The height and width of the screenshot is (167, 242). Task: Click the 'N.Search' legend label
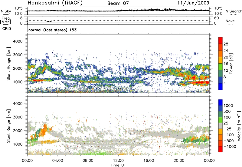pyautogui.click(x=234, y=11)
